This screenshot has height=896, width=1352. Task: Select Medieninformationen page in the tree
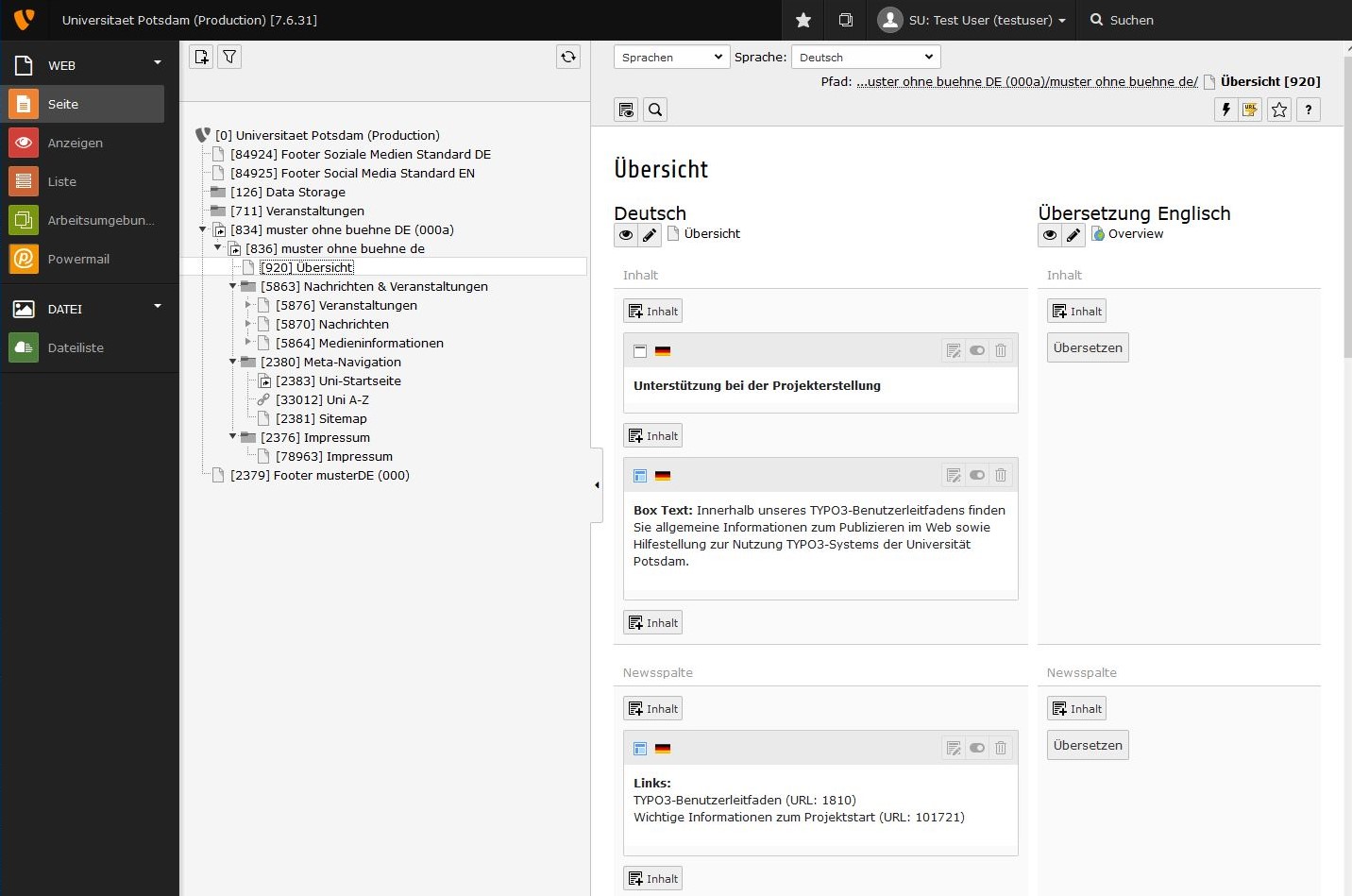tap(359, 344)
